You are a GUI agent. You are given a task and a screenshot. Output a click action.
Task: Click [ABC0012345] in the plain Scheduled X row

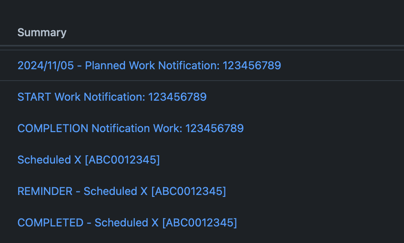[x=122, y=160]
